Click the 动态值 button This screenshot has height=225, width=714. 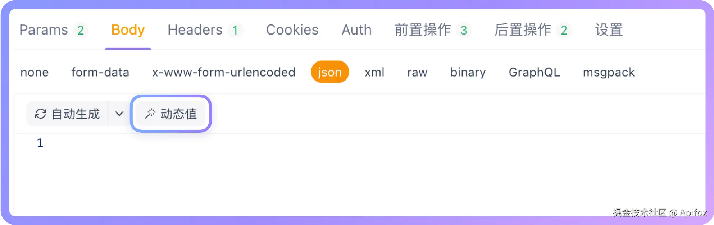click(170, 114)
